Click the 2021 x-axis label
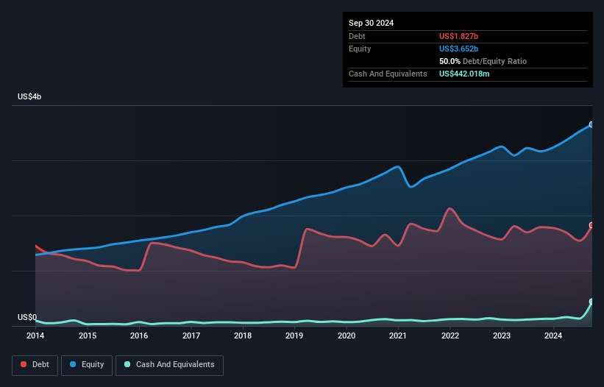Viewport: 604px width, 387px height. 398,335
